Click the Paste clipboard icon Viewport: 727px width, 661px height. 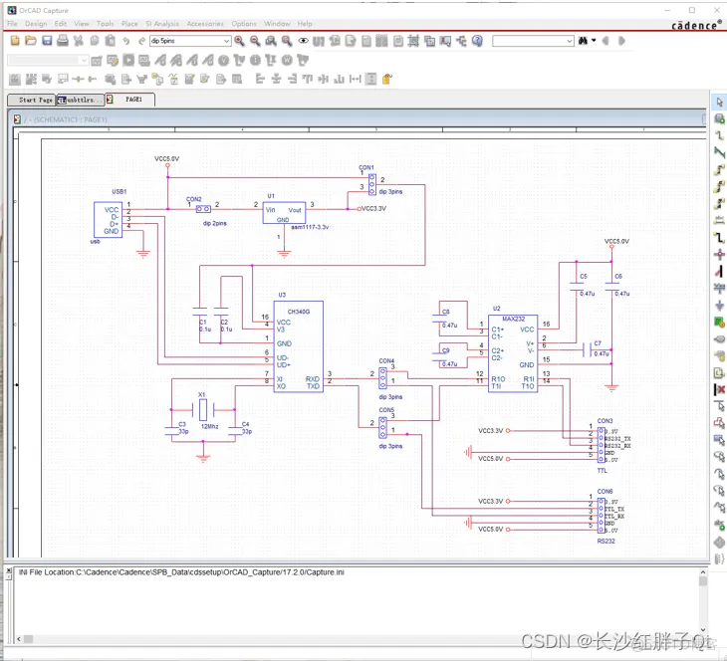110,41
